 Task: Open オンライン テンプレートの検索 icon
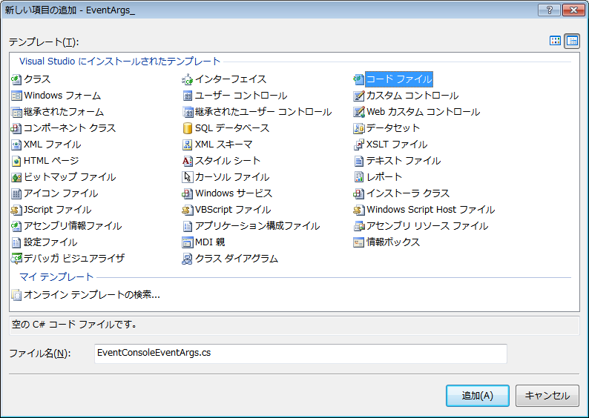click(16, 295)
